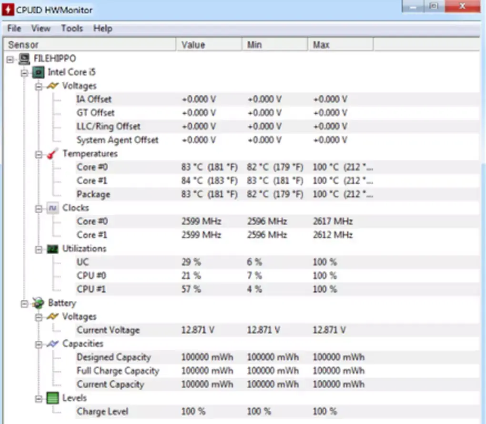Click the 4 % min value for CPU #1
Viewport: 486px width, 424px height.
point(254,289)
